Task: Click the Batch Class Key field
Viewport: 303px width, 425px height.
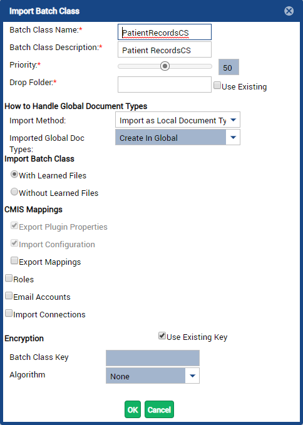Action: tap(153, 358)
